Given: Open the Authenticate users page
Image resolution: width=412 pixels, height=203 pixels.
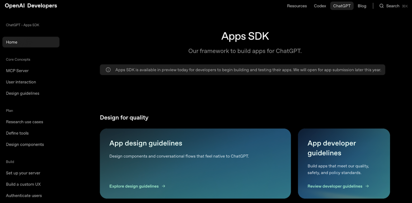Looking at the screenshot, I should 24,196.
